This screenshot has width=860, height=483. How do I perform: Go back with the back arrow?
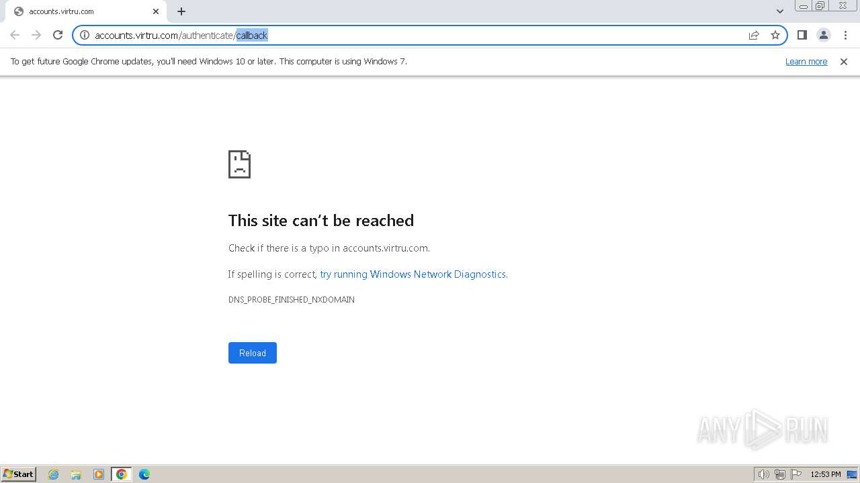click(15, 35)
